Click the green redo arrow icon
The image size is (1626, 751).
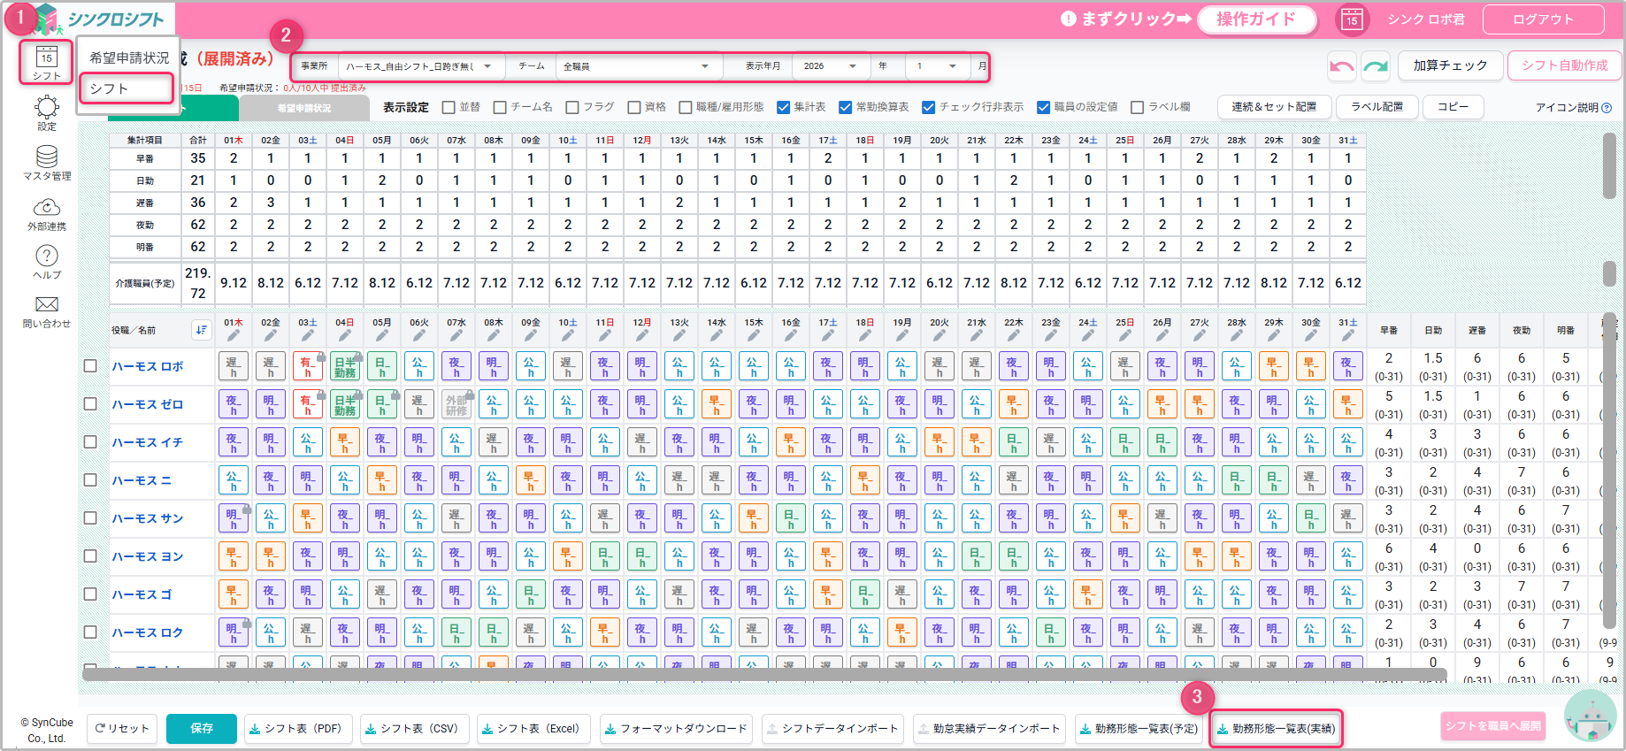pos(1376,66)
